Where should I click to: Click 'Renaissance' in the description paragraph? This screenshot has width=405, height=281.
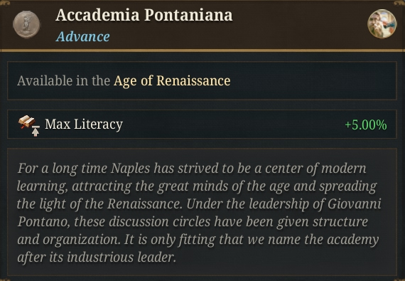(145, 204)
